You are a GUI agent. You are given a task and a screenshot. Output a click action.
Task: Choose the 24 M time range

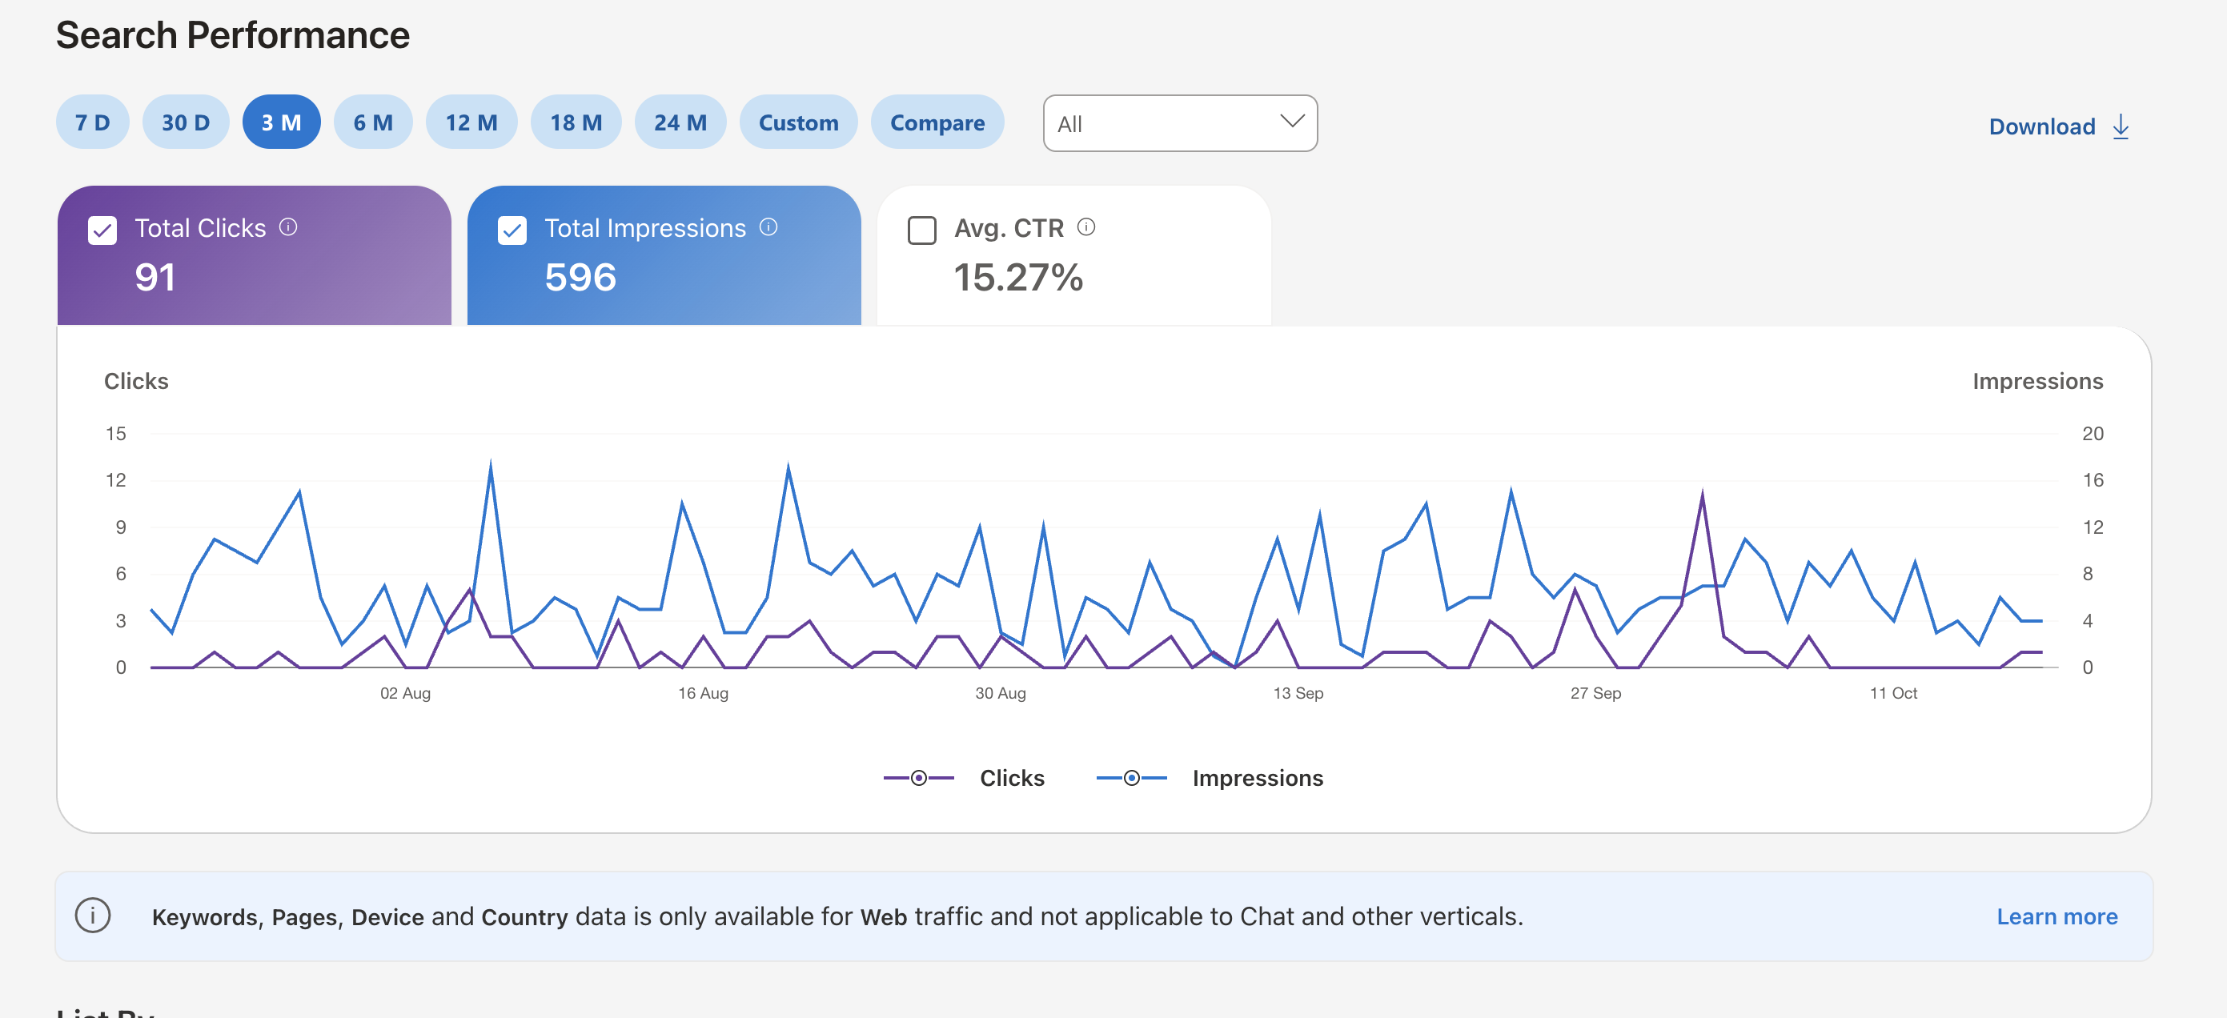pos(680,122)
